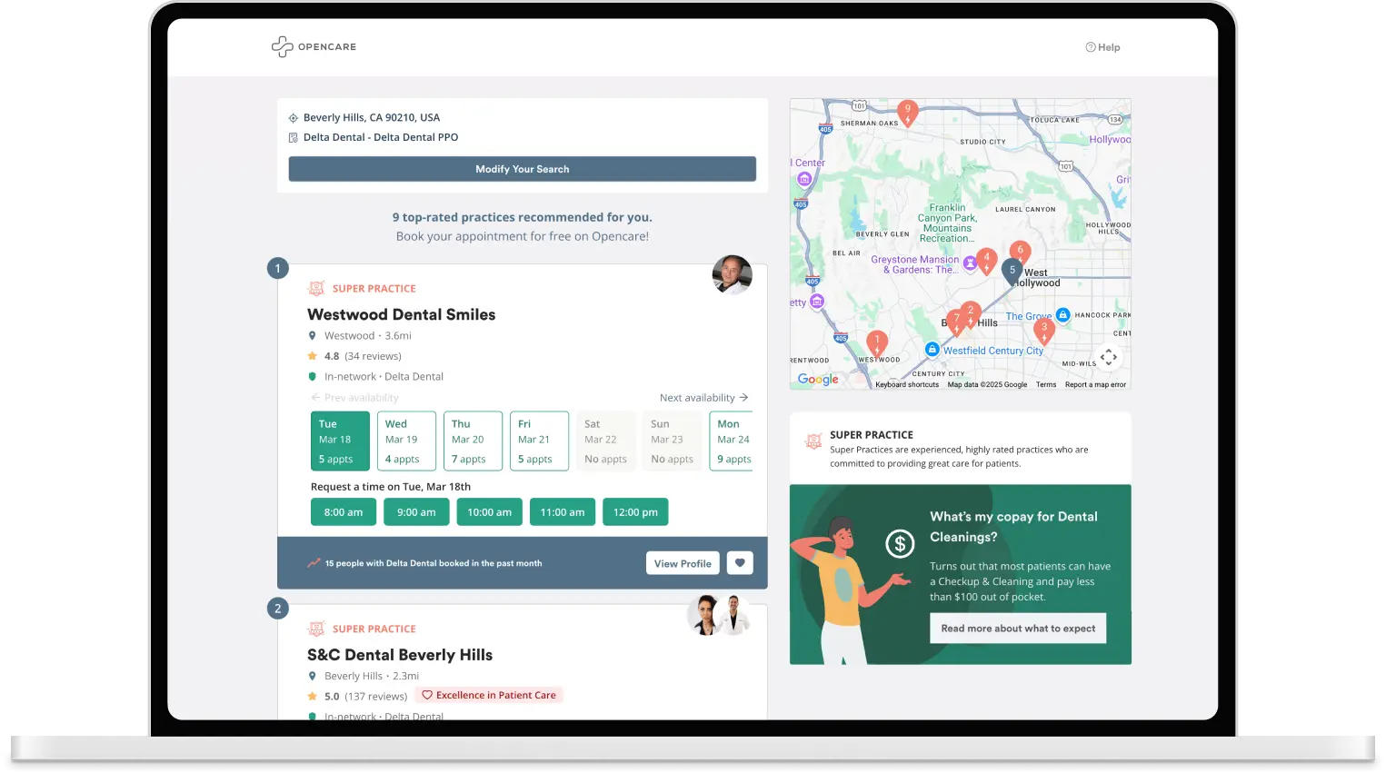Image resolution: width=1386 pixels, height=773 pixels.
Task: Click the Opencare logo
Action: (x=314, y=46)
